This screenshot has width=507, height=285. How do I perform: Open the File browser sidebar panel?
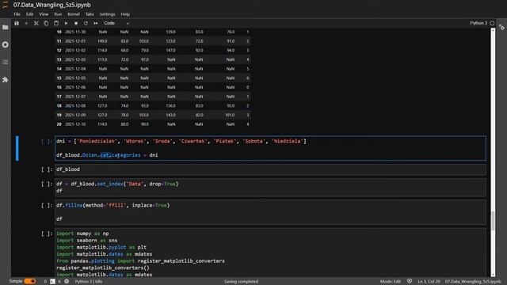point(6,28)
